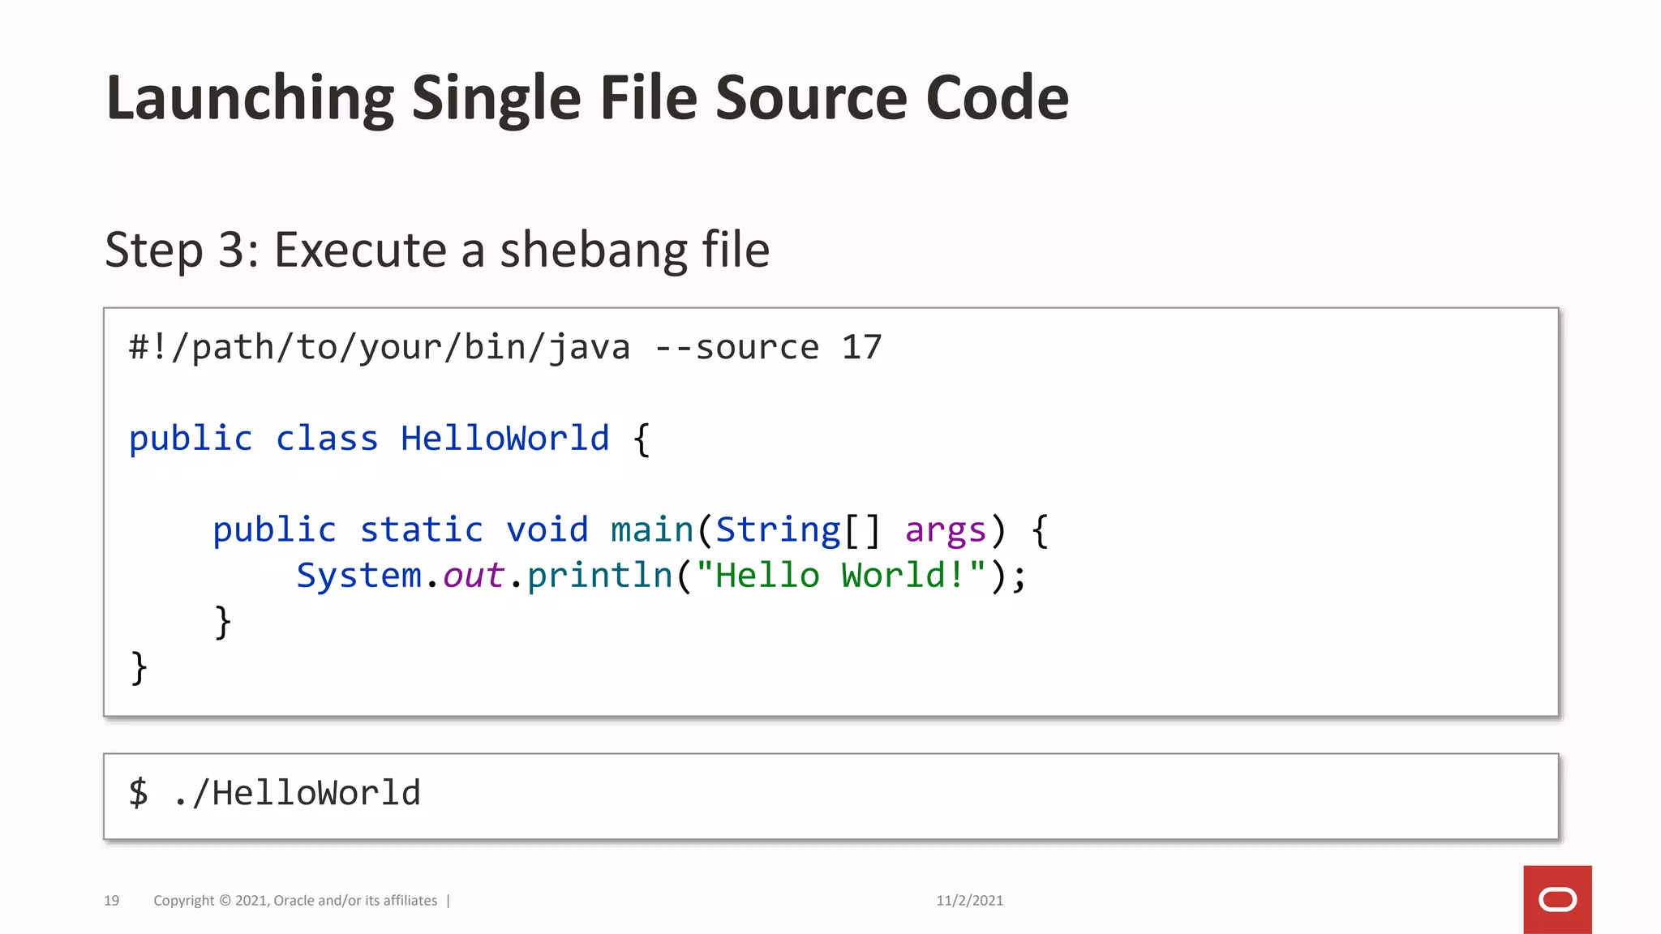Click slide number 19 in footer
Screen dimensions: 1661x934
tap(112, 901)
